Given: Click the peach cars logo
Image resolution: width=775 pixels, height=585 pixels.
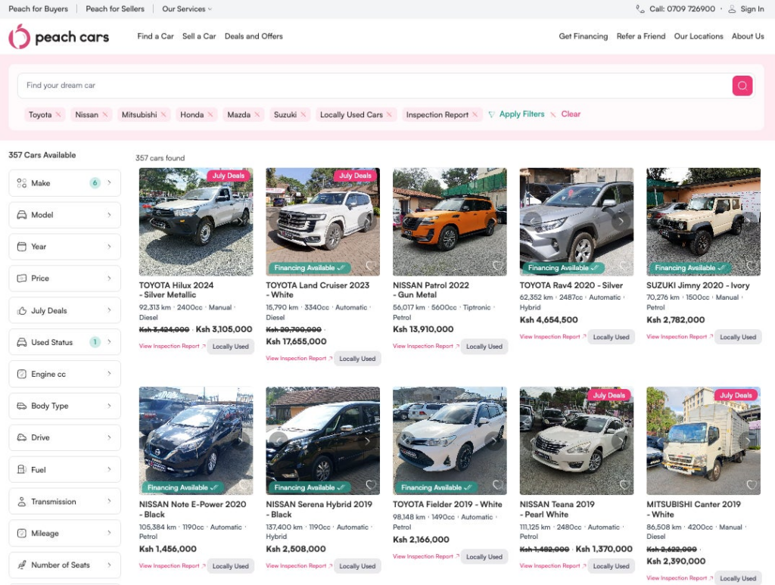Looking at the screenshot, I should pos(59,36).
